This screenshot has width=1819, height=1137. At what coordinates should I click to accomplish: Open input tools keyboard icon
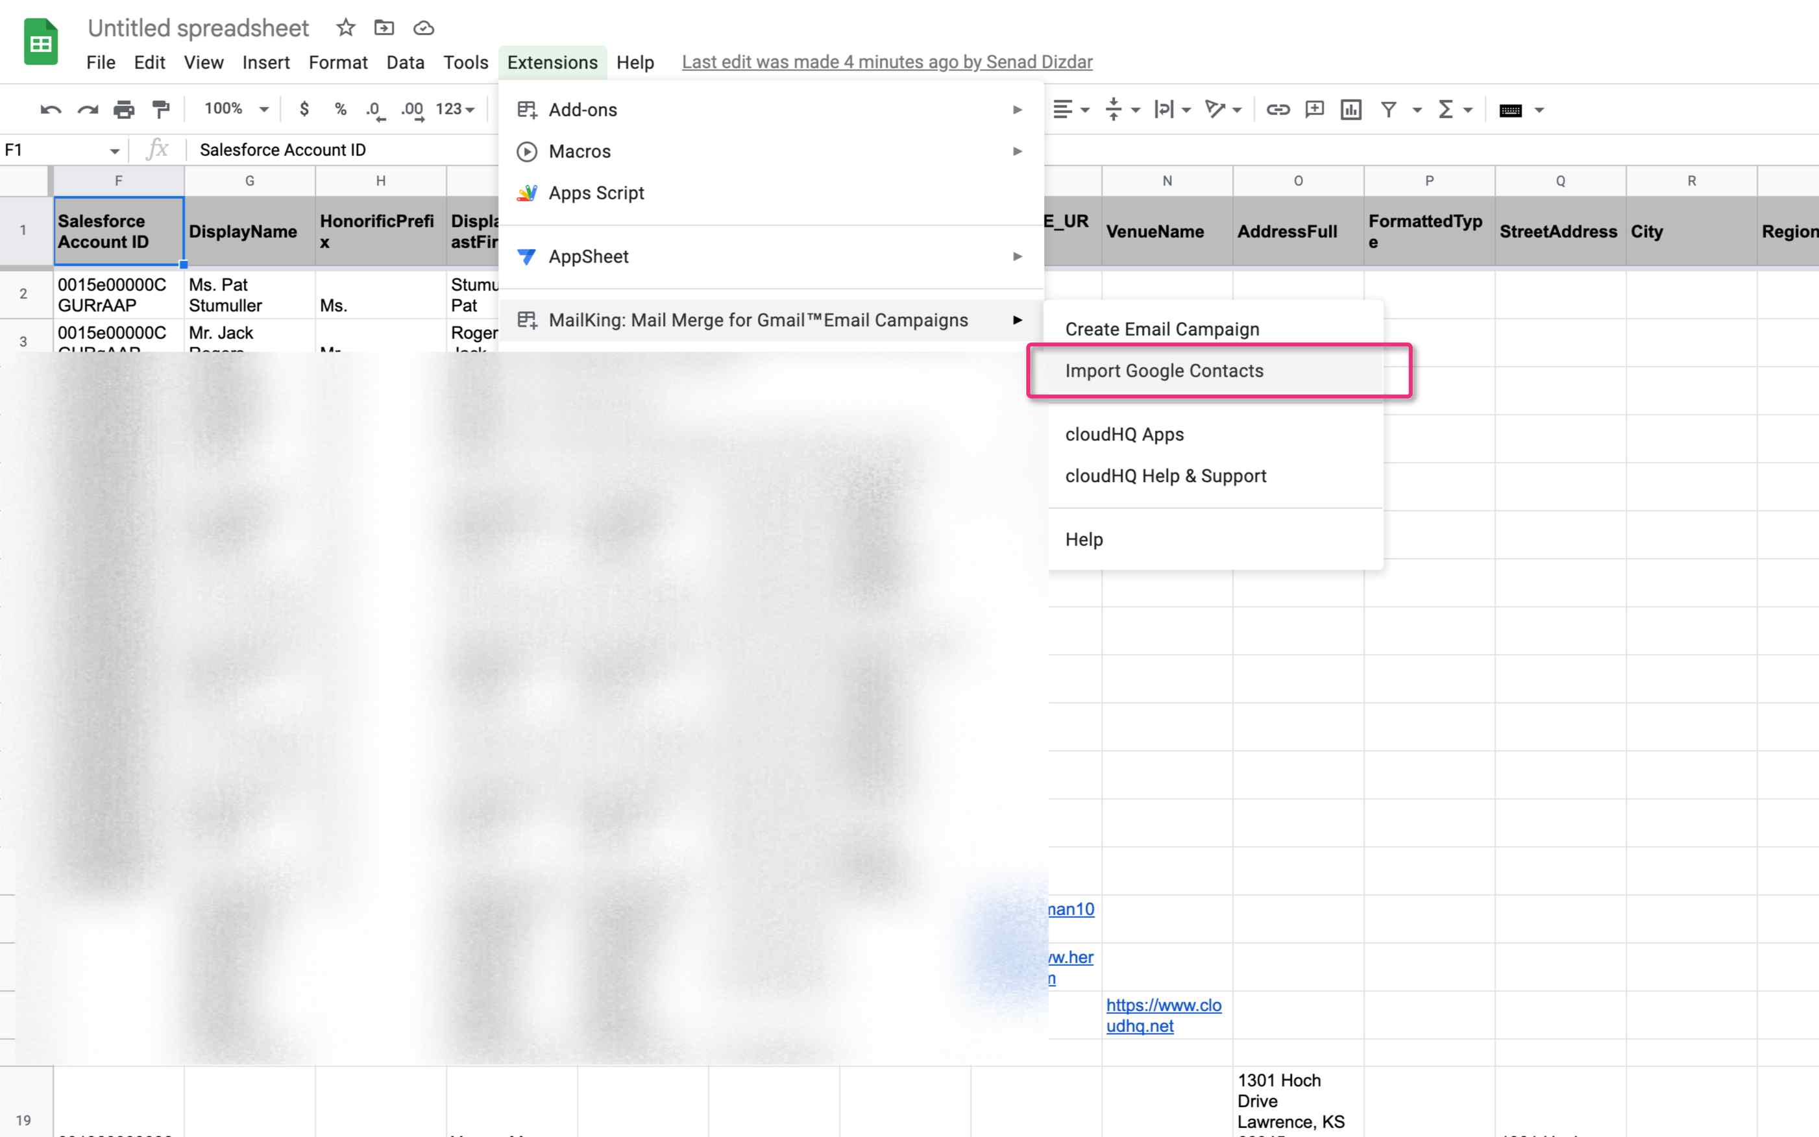pos(1510,110)
